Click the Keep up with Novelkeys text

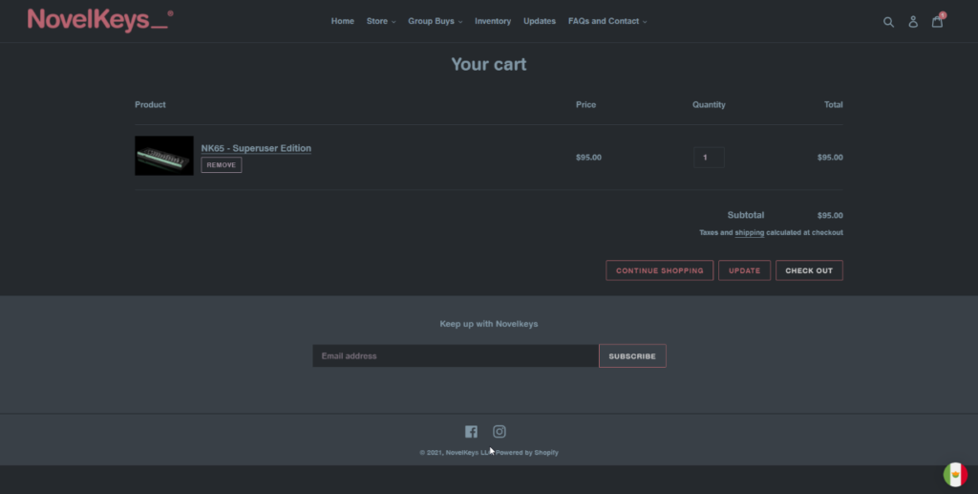coord(489,324)
